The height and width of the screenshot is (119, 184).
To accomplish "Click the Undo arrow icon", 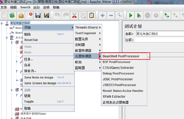I will coord(57,15).
